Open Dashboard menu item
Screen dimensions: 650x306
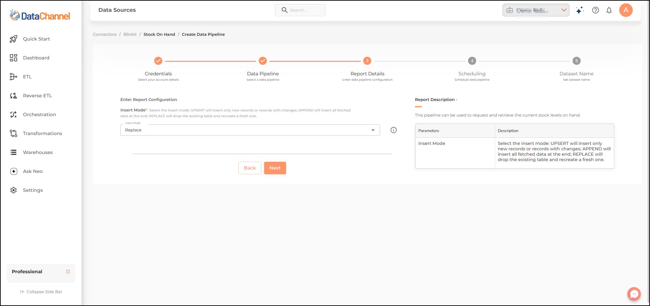[36, 58]
